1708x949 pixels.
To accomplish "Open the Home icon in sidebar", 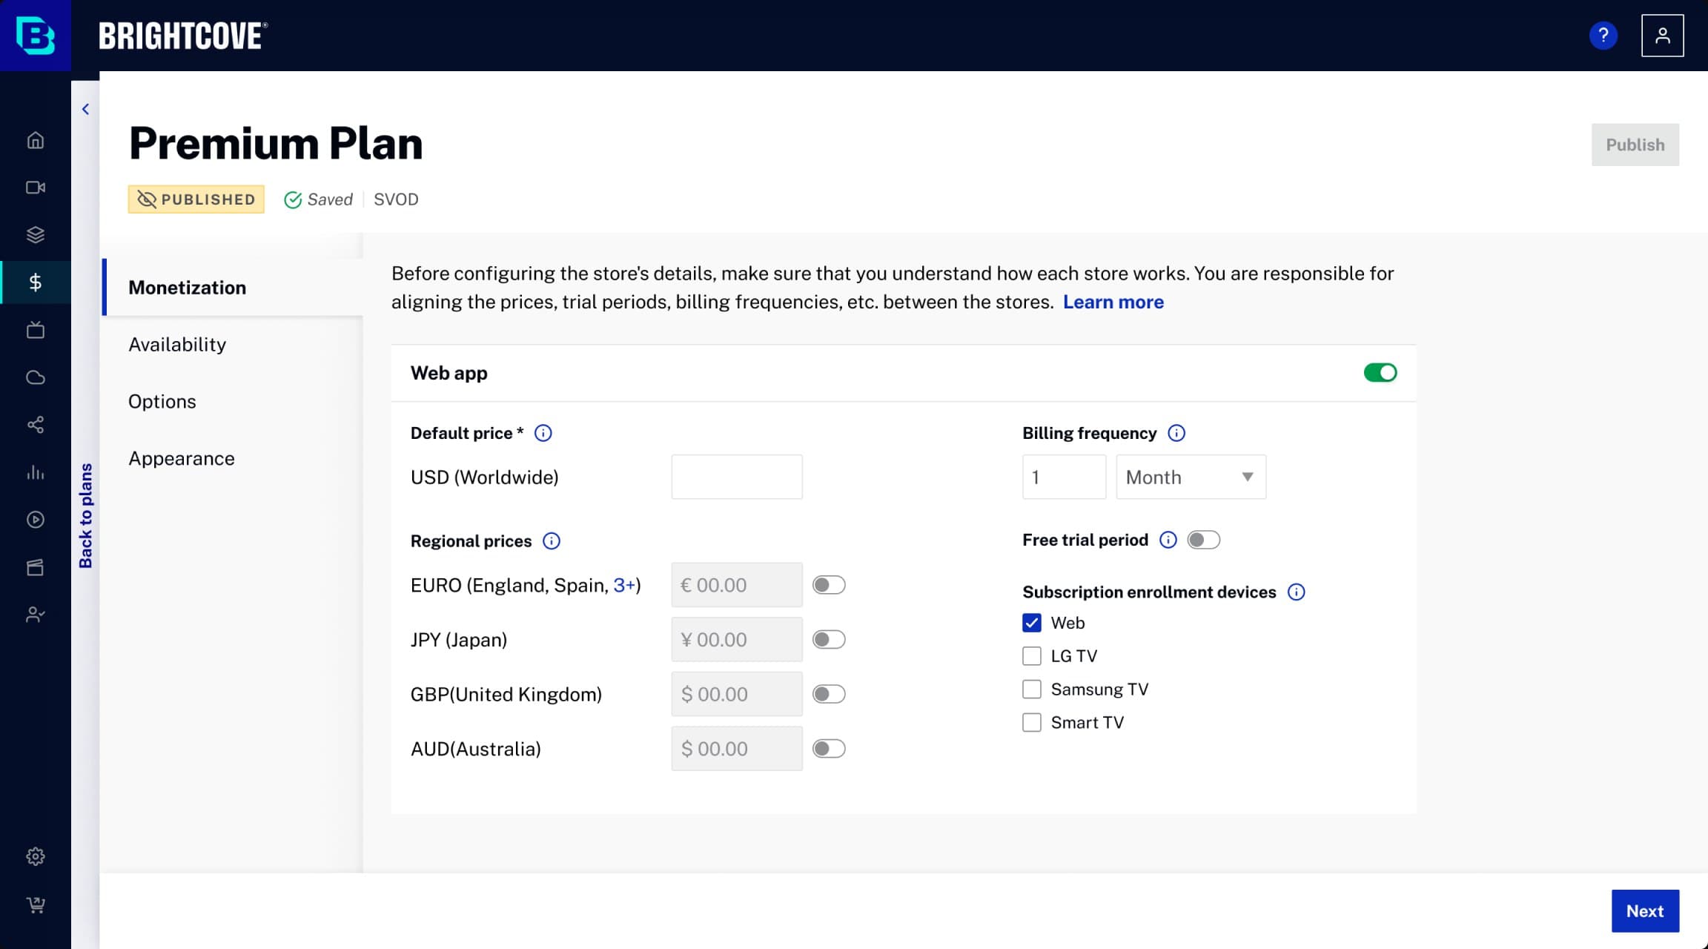I will click(36, 140).
